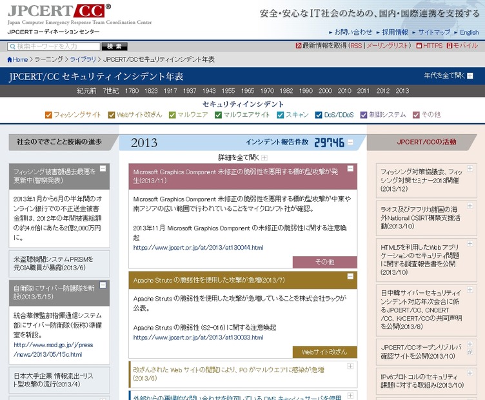Collapse the 2013 incident count section

[x=350, y=143]
